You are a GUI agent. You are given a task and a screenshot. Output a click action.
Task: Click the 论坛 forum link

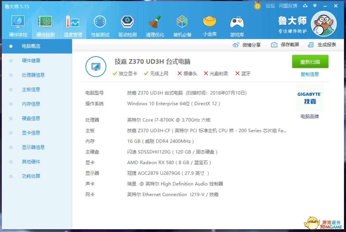click(270, 6)
